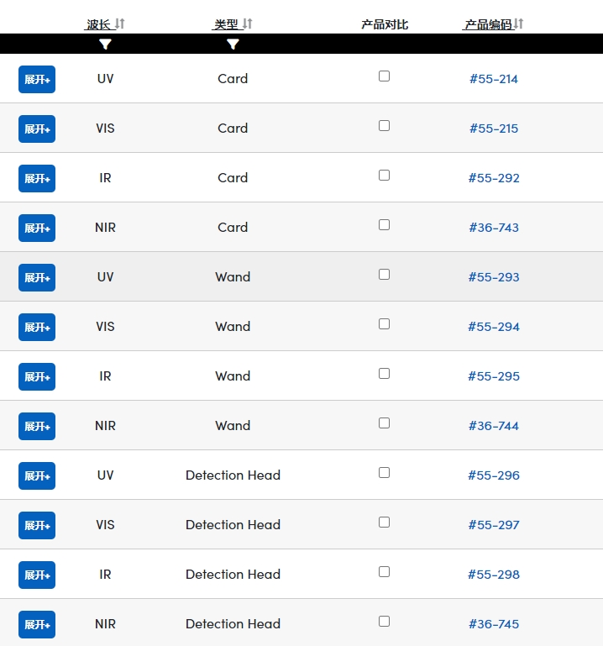Check compare box for #36-744
Image resolution: width=603 pixels, height=646 pixels.
tap(385, 423)
